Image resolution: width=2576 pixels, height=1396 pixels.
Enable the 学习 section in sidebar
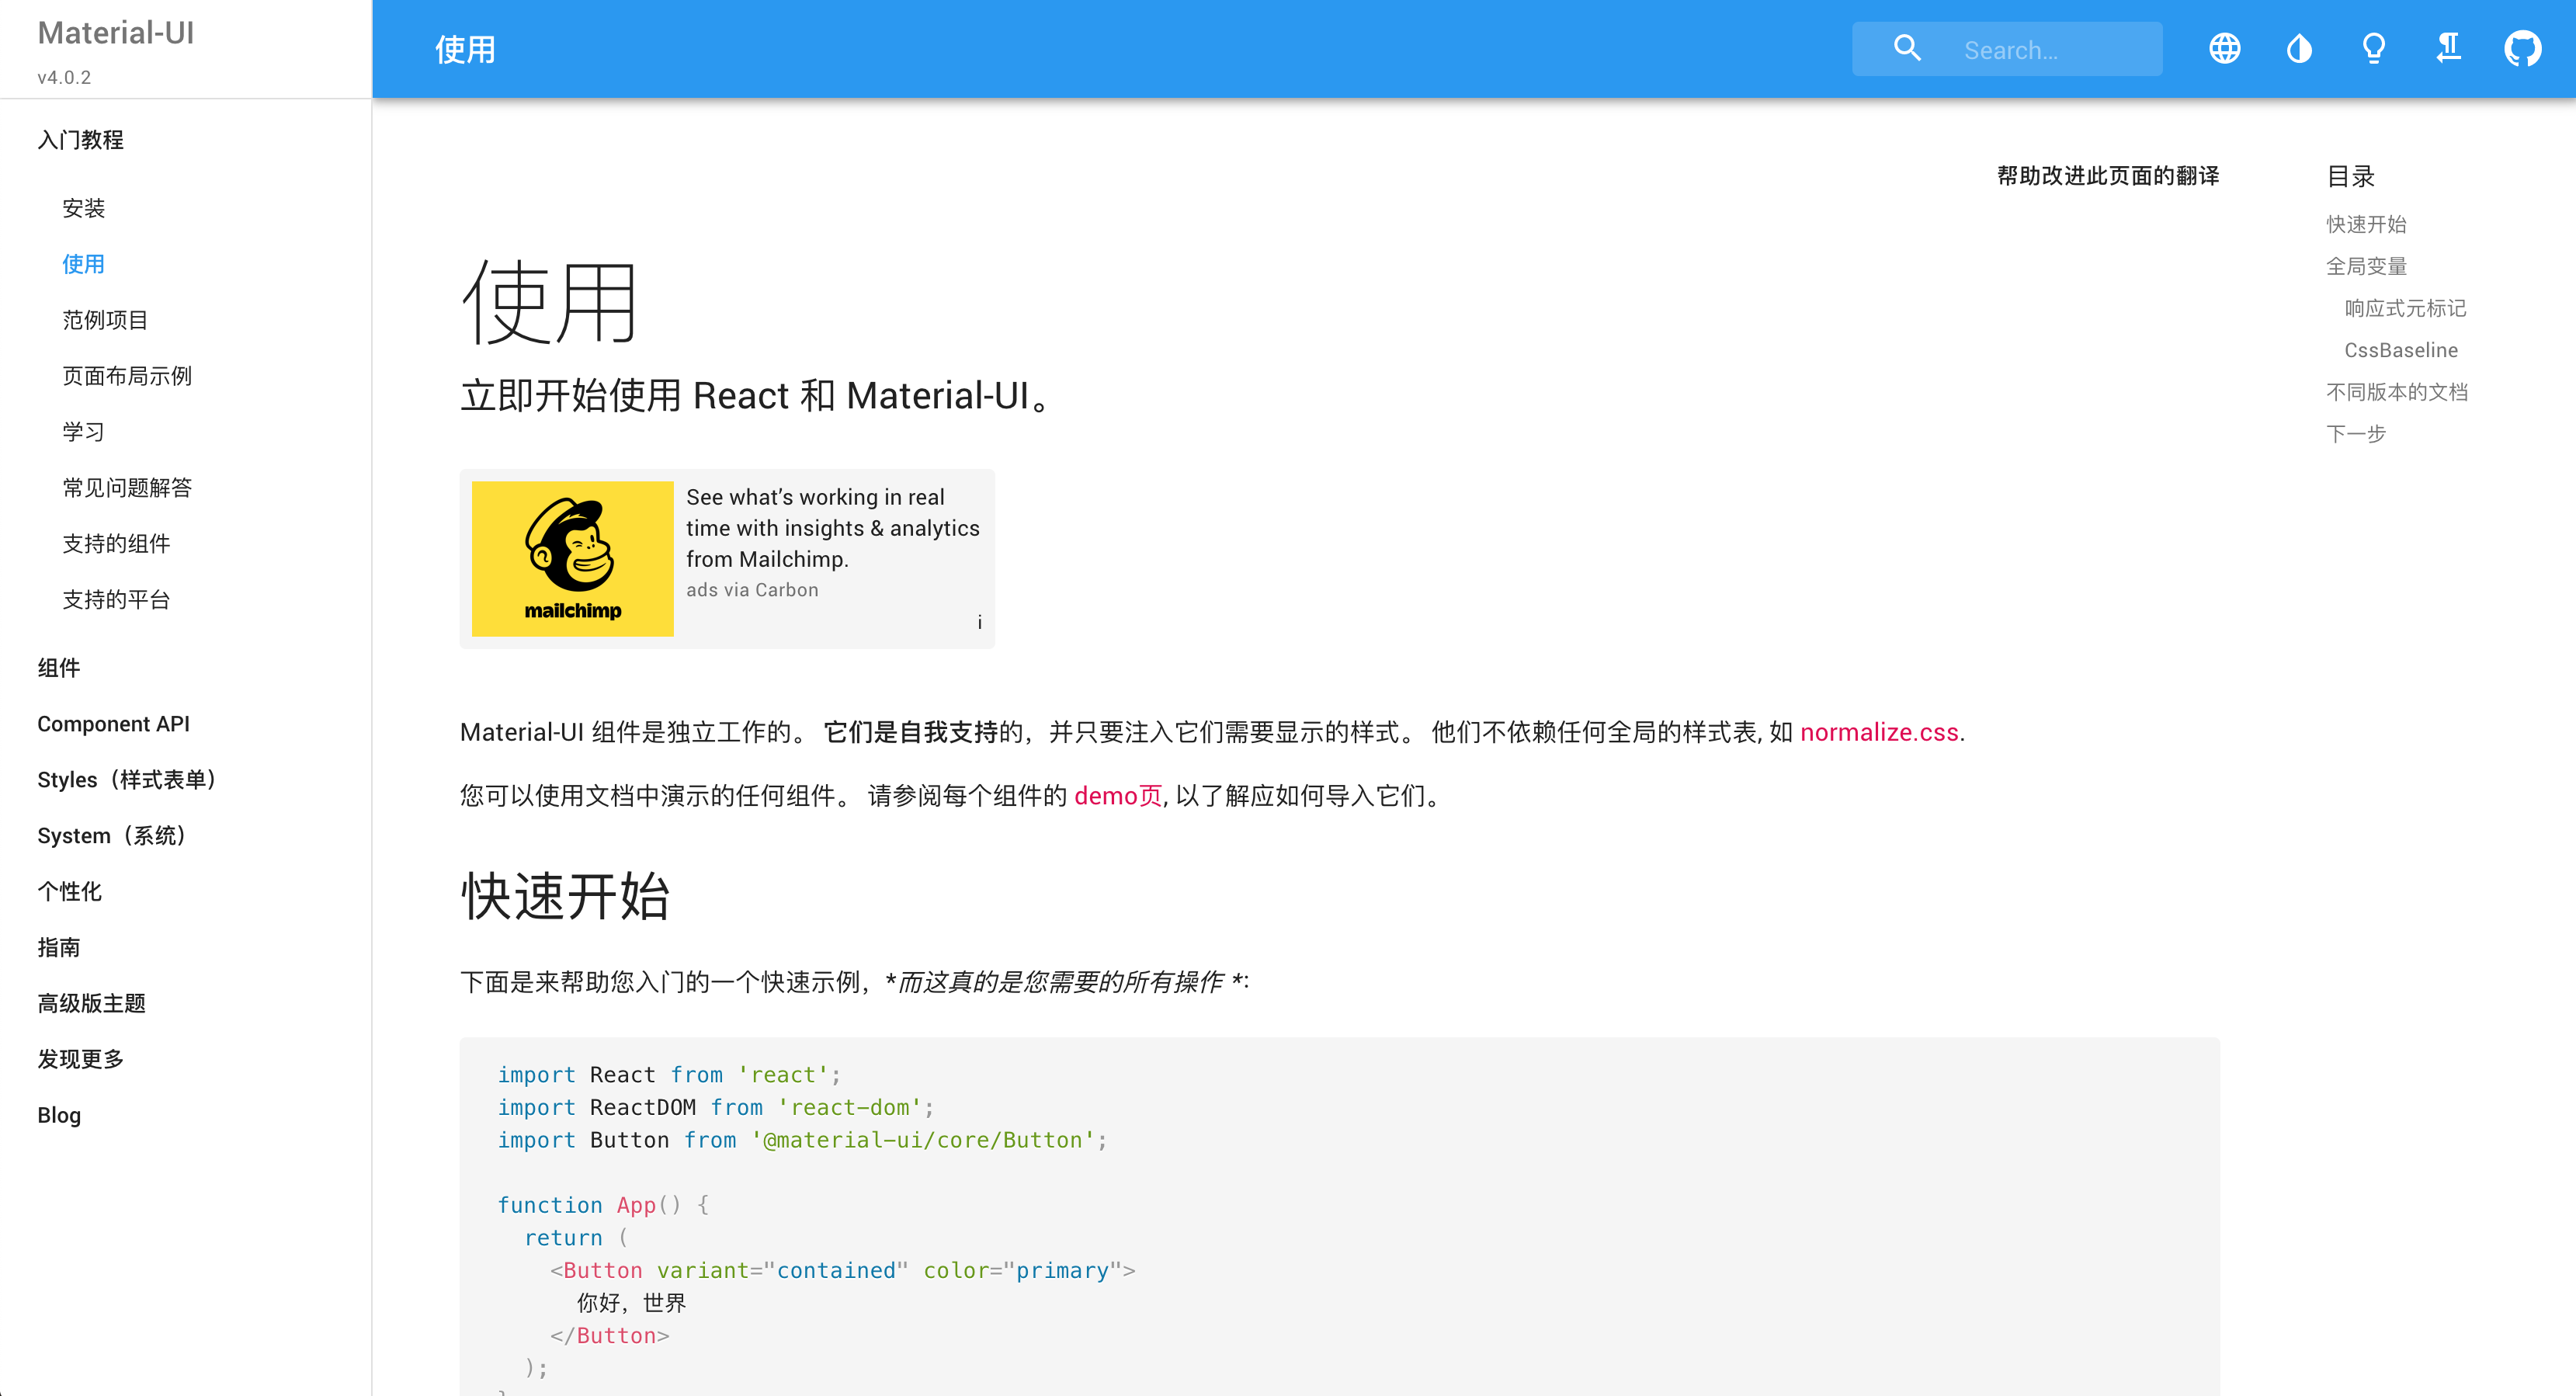(x=83, y=431)
